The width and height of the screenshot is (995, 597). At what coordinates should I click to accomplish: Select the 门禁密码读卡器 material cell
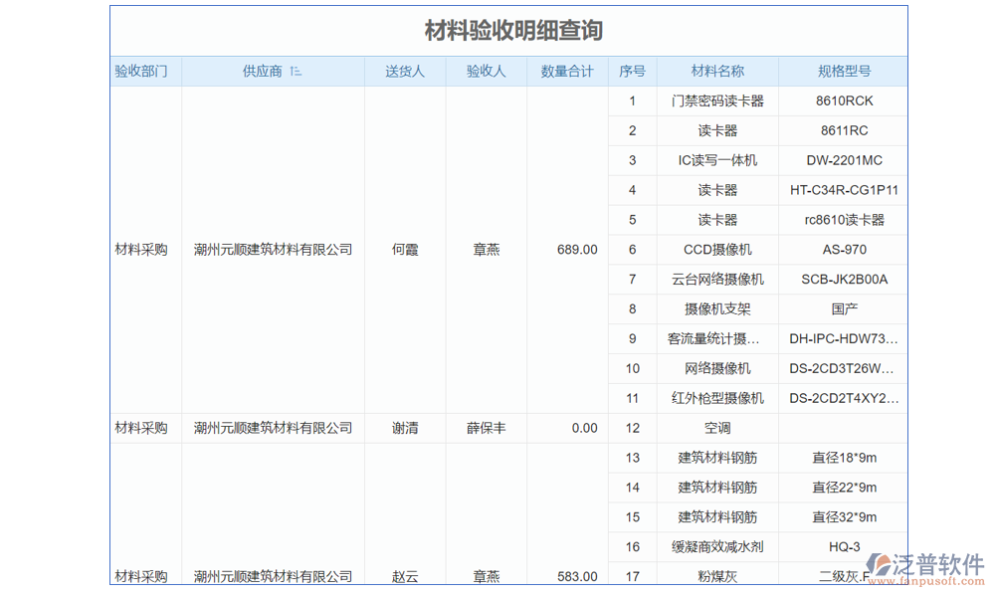tap(717, 100)
